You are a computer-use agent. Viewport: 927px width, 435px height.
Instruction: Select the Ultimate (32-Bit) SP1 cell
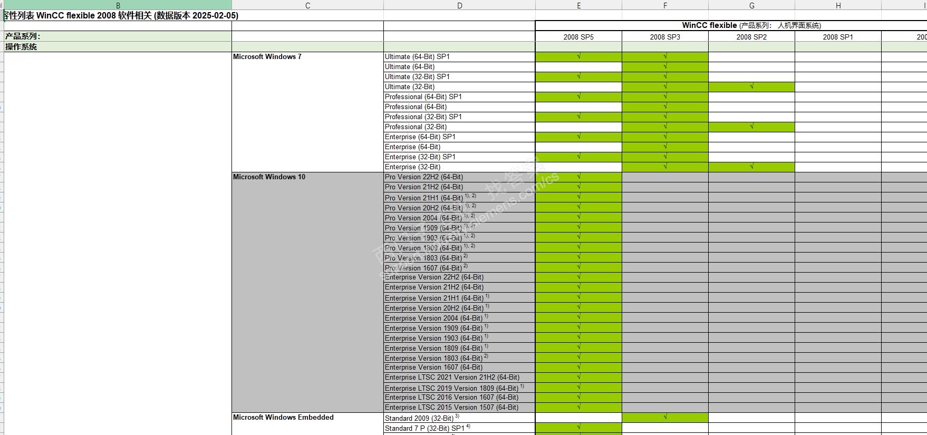coord(459,77)
